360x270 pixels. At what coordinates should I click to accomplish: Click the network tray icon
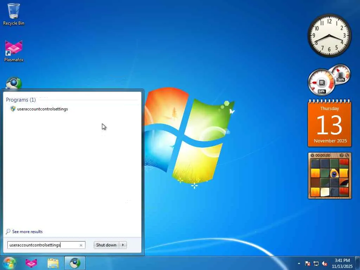316,263
